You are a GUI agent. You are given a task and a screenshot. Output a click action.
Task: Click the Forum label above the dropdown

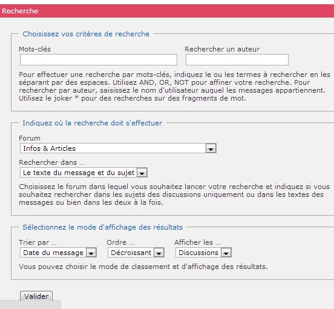[x=30, y=138]
